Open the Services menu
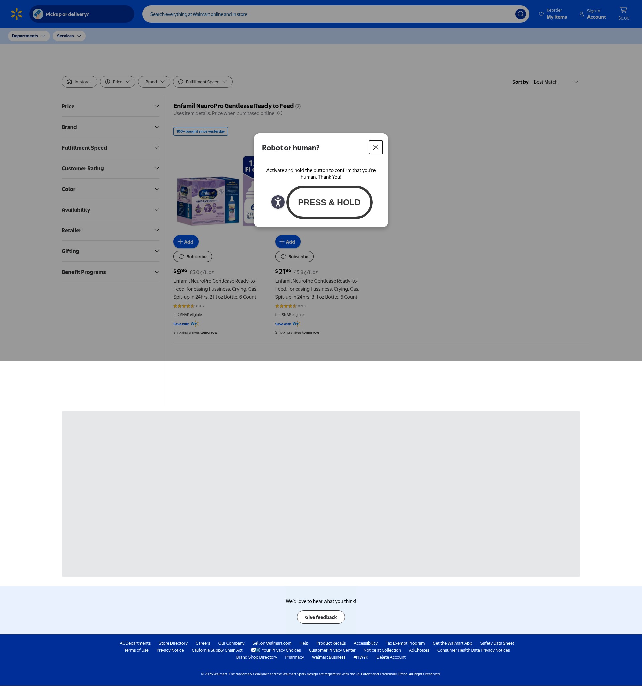This screenshot has height=686, width=642. pyautogui.click(x=69, y=36)
